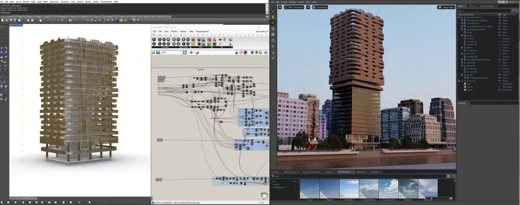Collapse the World root node in Stage tree
520x205 pixels.
click(459, 17)
